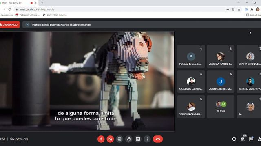Image resolution: width=261 pixels, height=146 pixels.
Task: Click the blue extension icon beside star
Action: tap(246, 9)
